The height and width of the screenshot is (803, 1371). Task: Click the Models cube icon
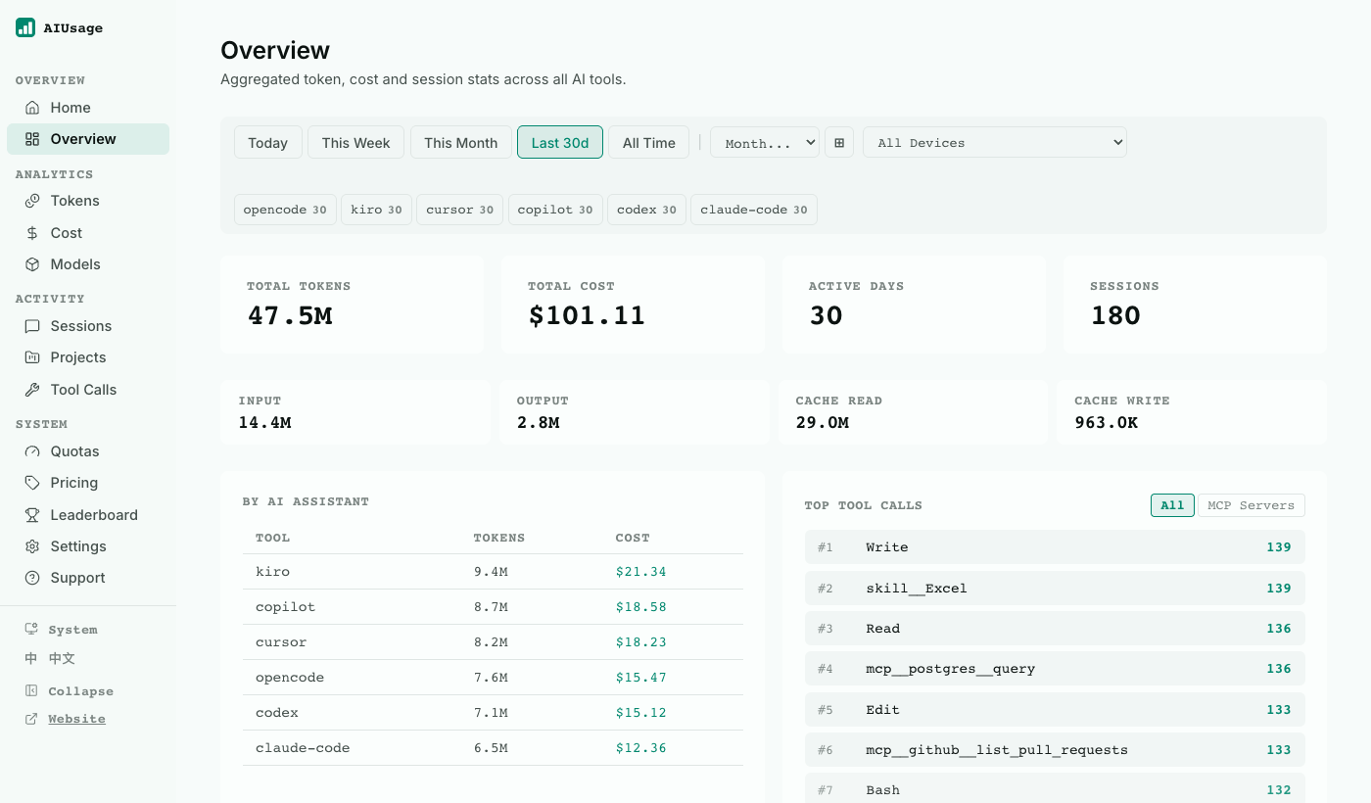point(32,264)
